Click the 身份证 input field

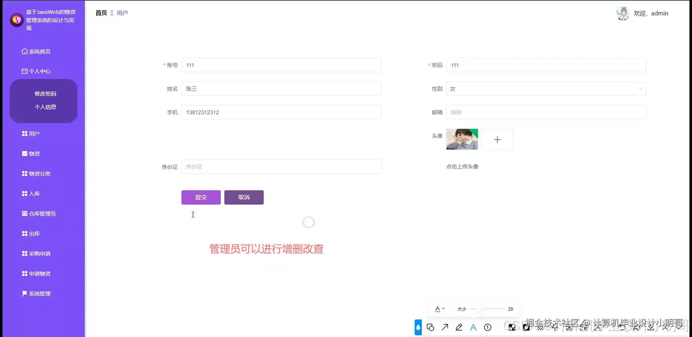(x=281, y=166)
